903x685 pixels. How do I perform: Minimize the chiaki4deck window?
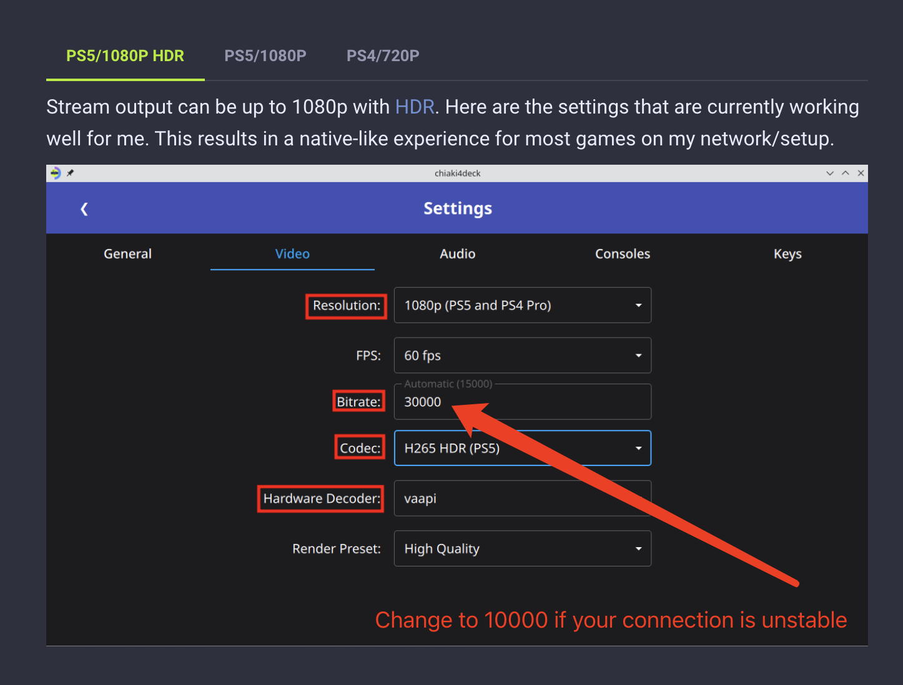point(830,173)
